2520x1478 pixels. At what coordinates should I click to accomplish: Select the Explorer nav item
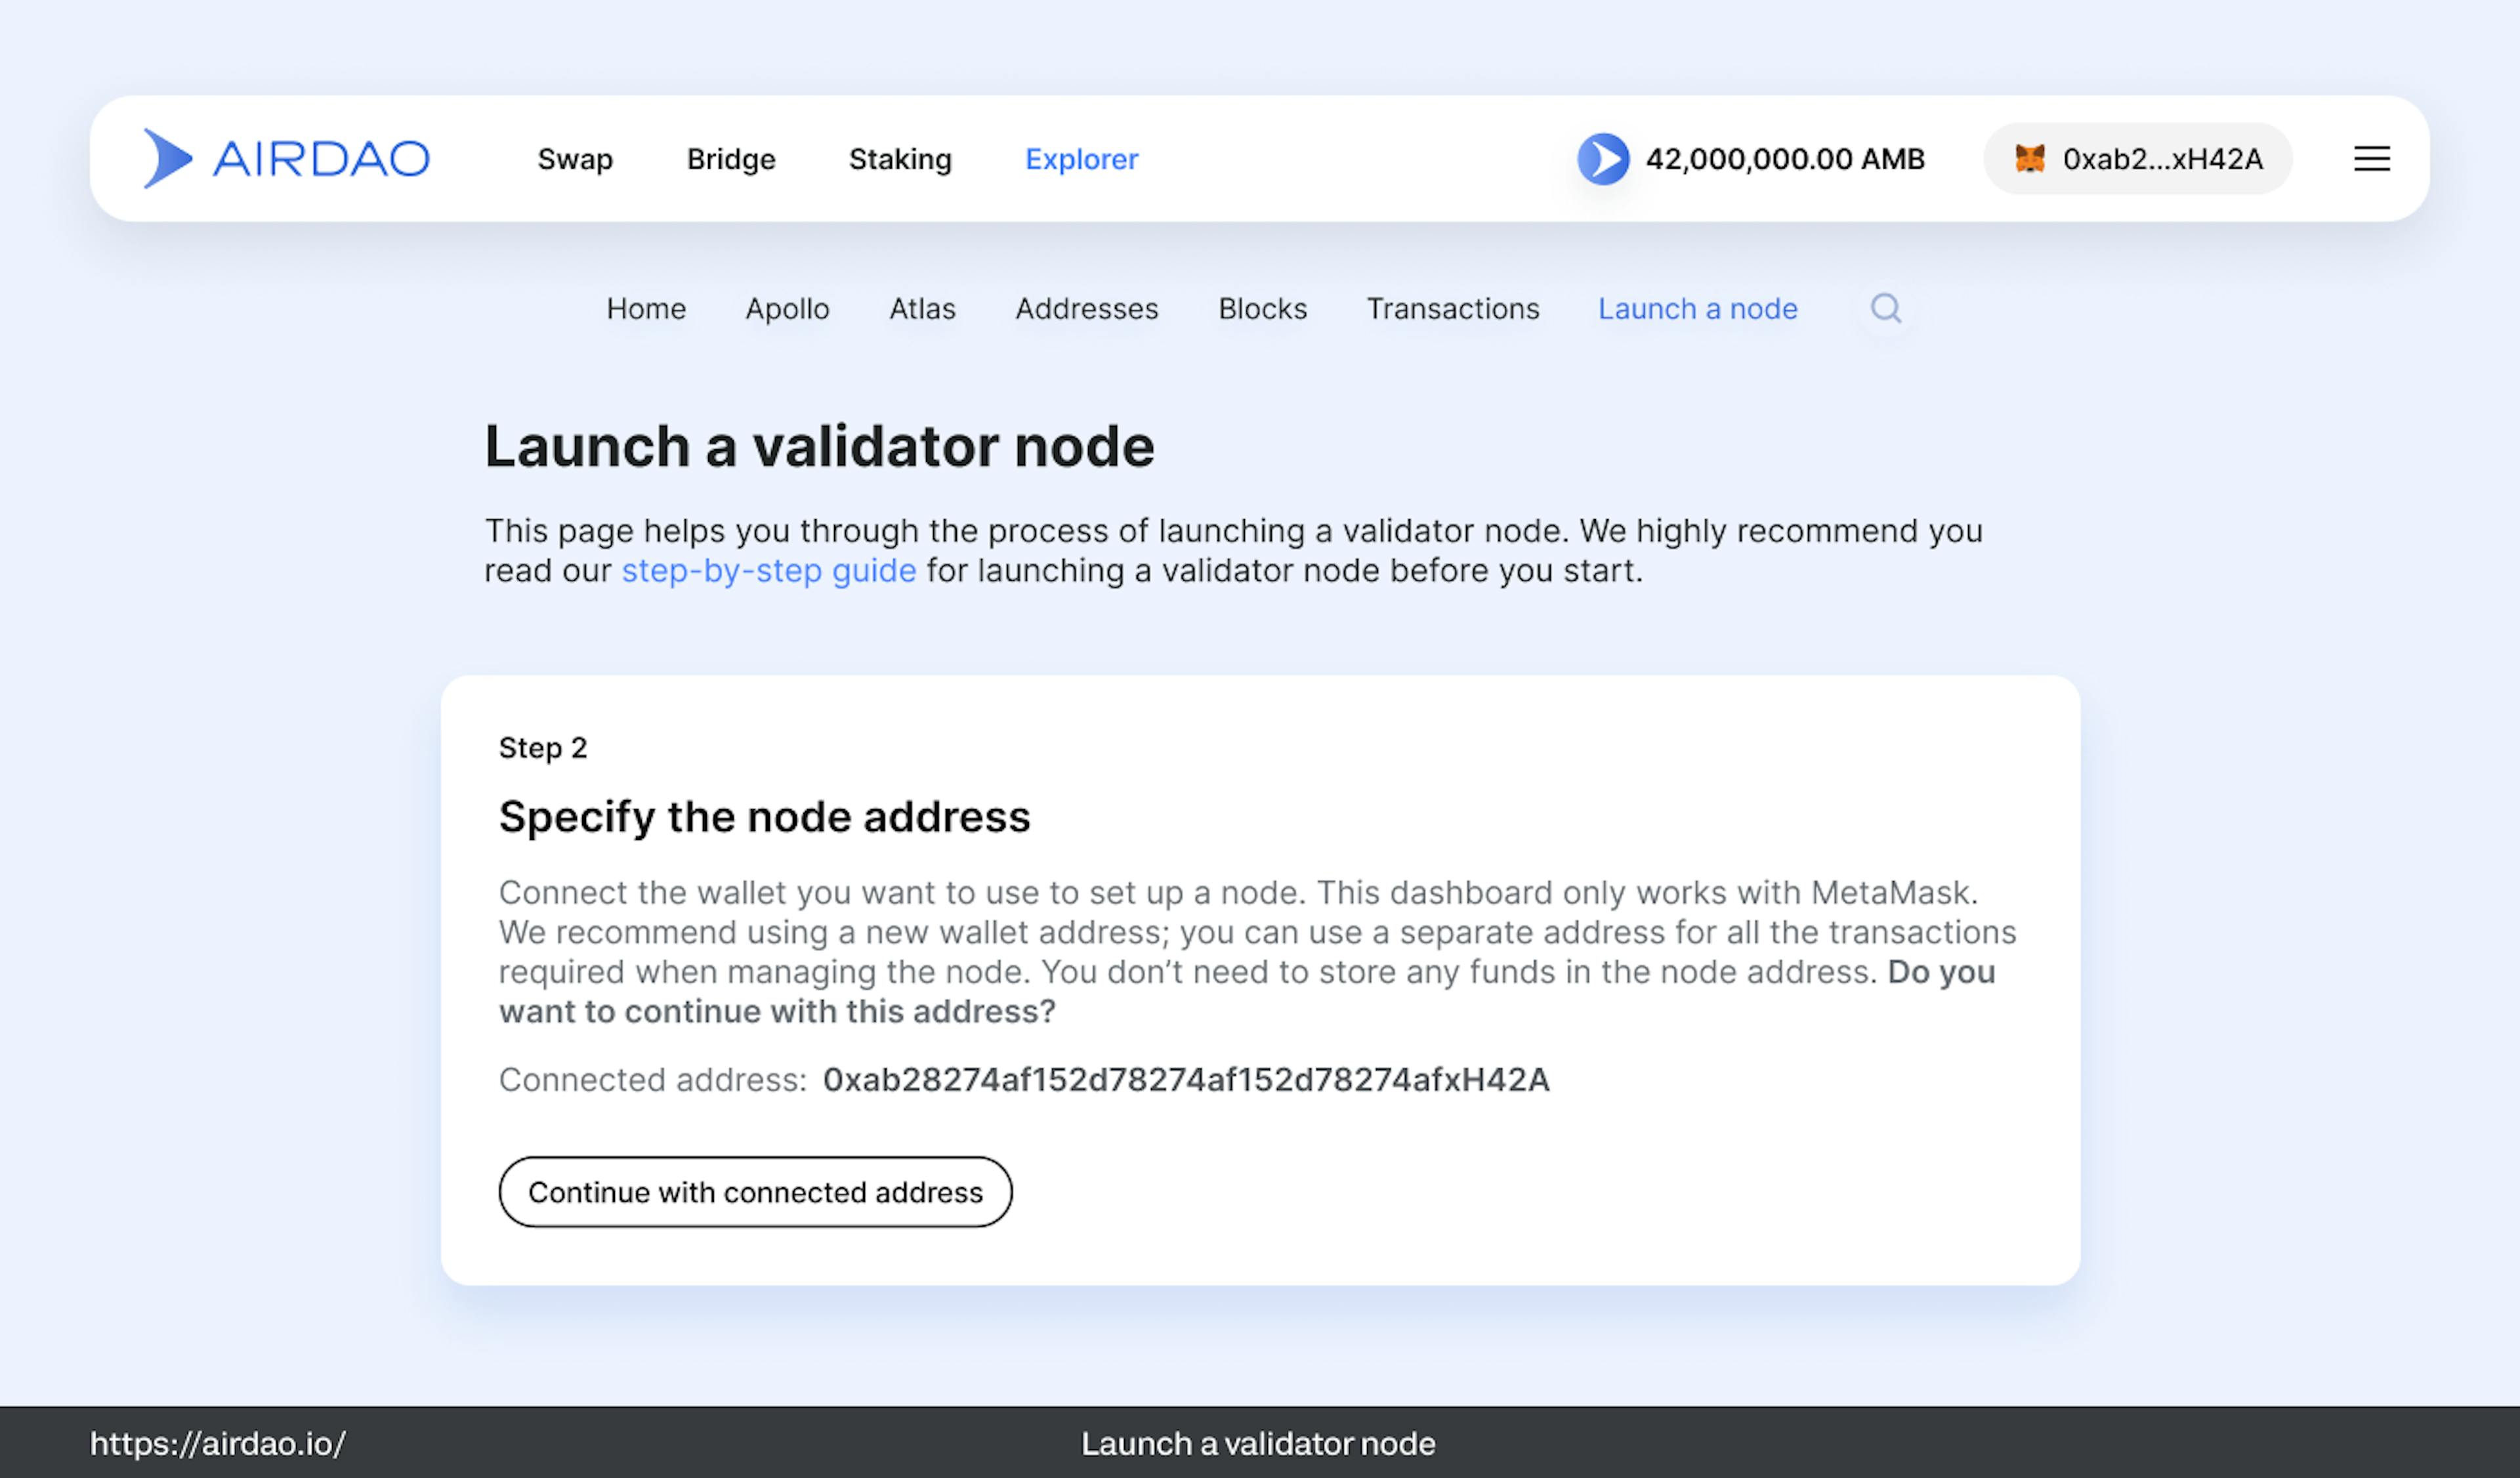click(x=1081, y=159)
